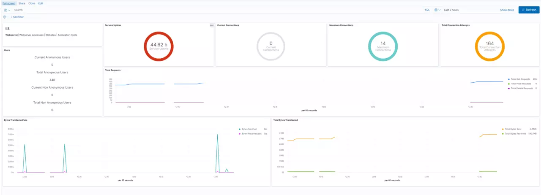The width and height of the screenshot is (541, 195).
Task: Click the filter options circle icon
Action: click(x=5, y=17)
